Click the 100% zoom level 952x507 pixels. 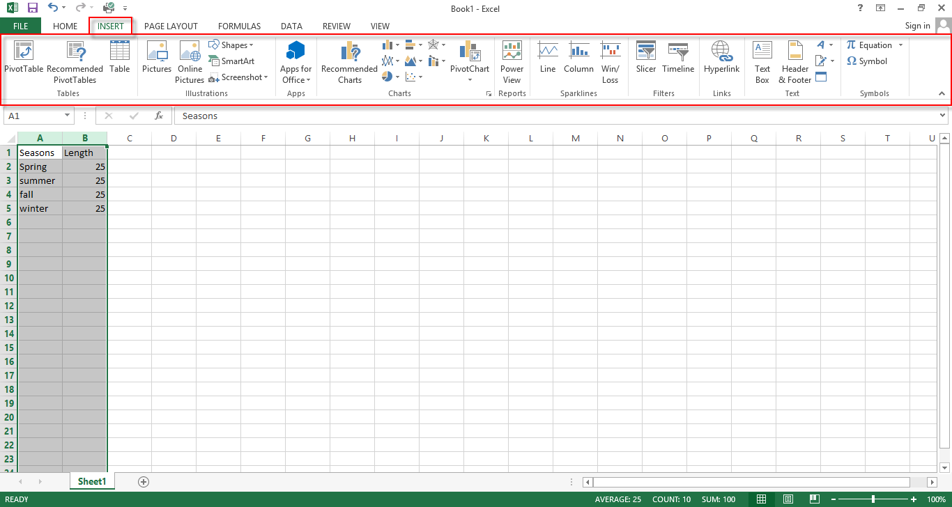(936, 499)
